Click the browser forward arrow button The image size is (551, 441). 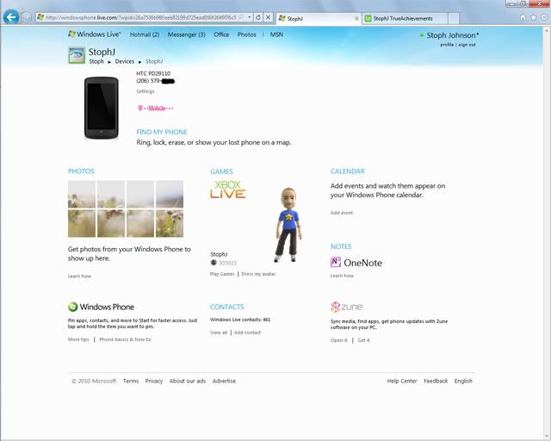coord(26,17)
